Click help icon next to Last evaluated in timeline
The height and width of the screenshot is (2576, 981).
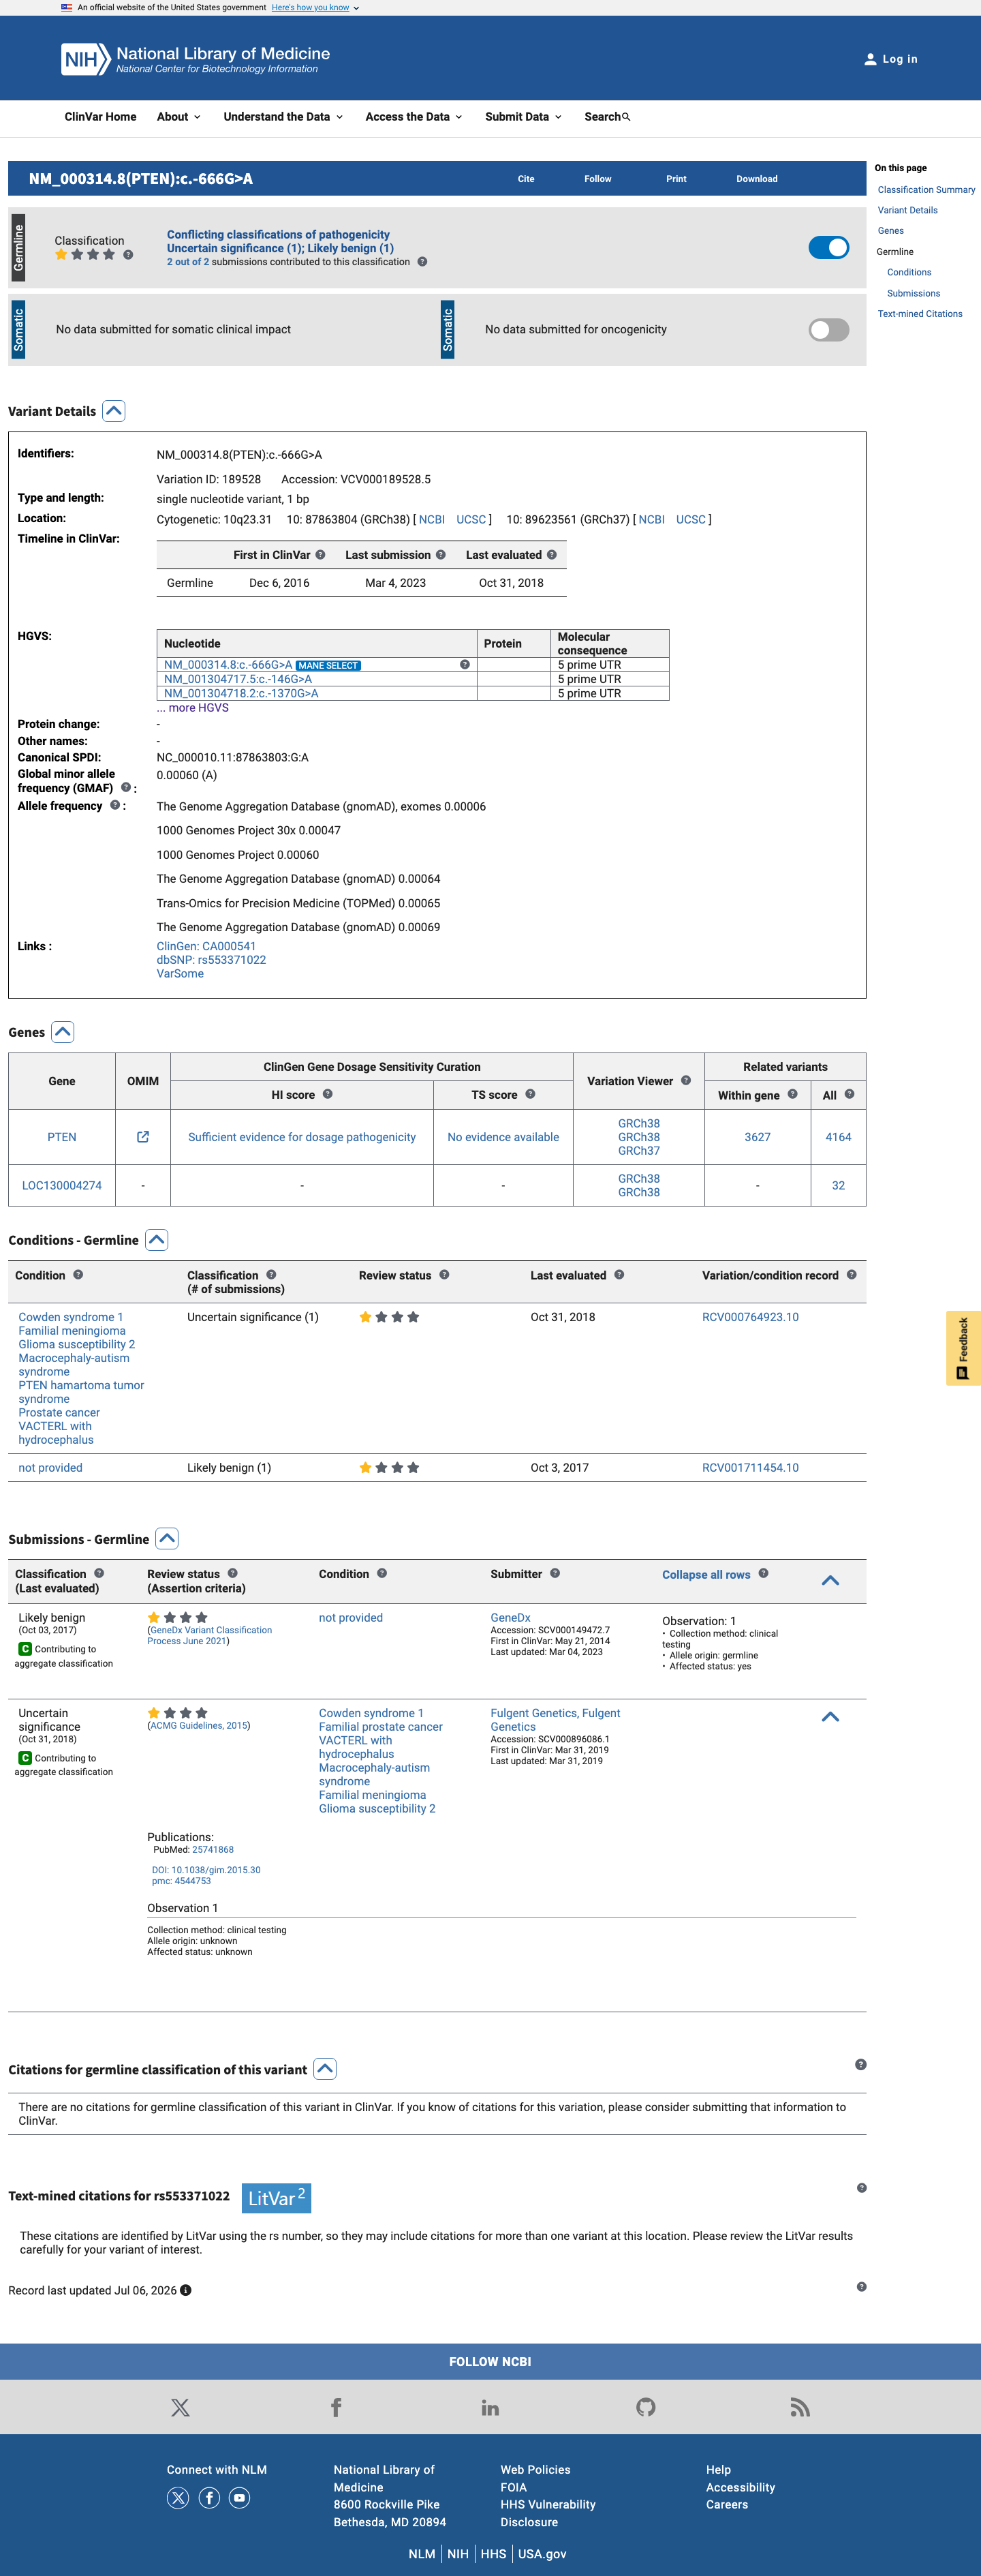pyautogui.click(x=551, y=555)
